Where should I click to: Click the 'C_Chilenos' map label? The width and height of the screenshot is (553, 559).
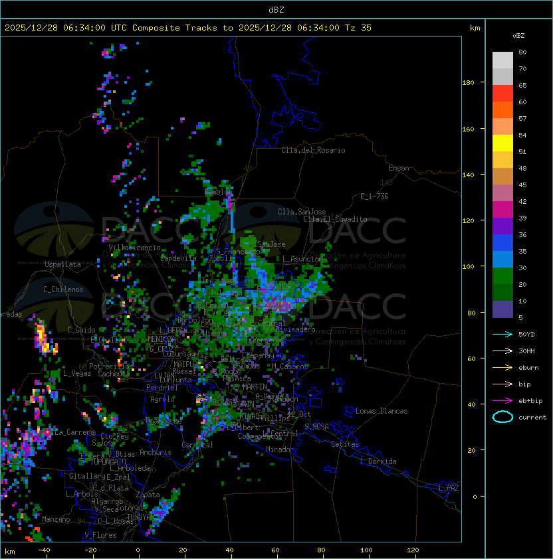coord(63,289)
